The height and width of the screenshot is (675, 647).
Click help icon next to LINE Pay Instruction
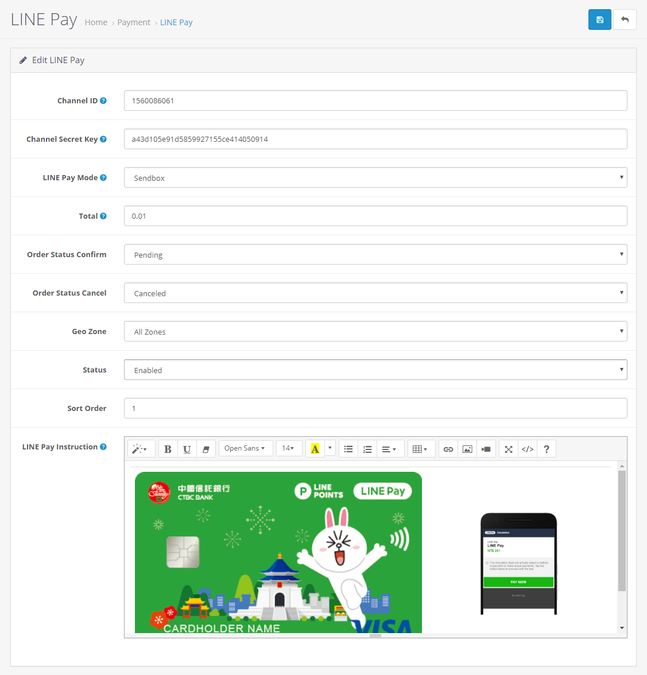(103, 447)
